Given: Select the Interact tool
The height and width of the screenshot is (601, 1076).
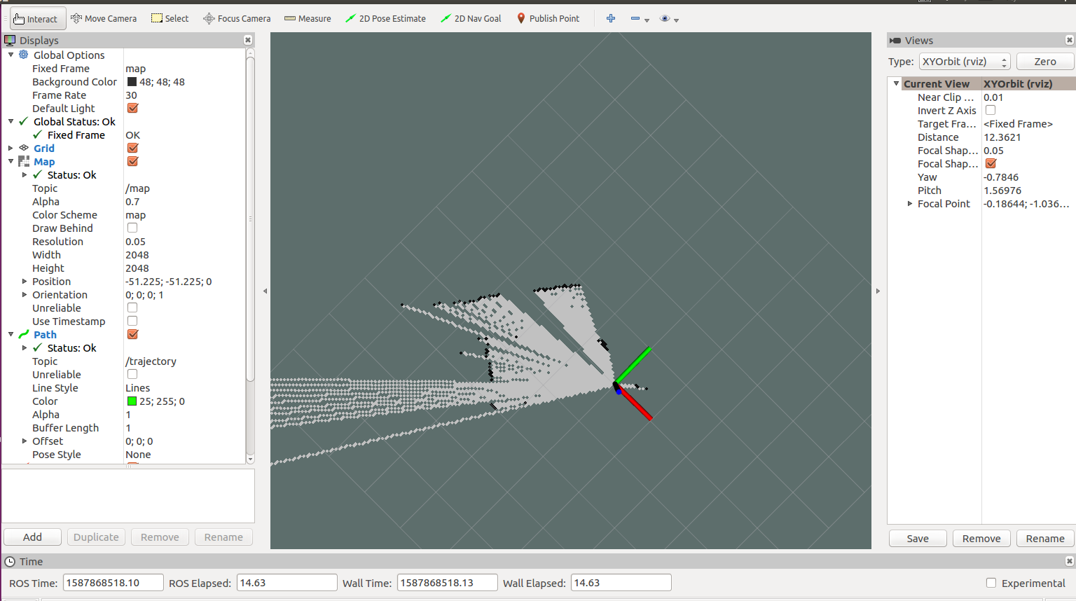Looking at the screenshot, I should tap(38, 19).
